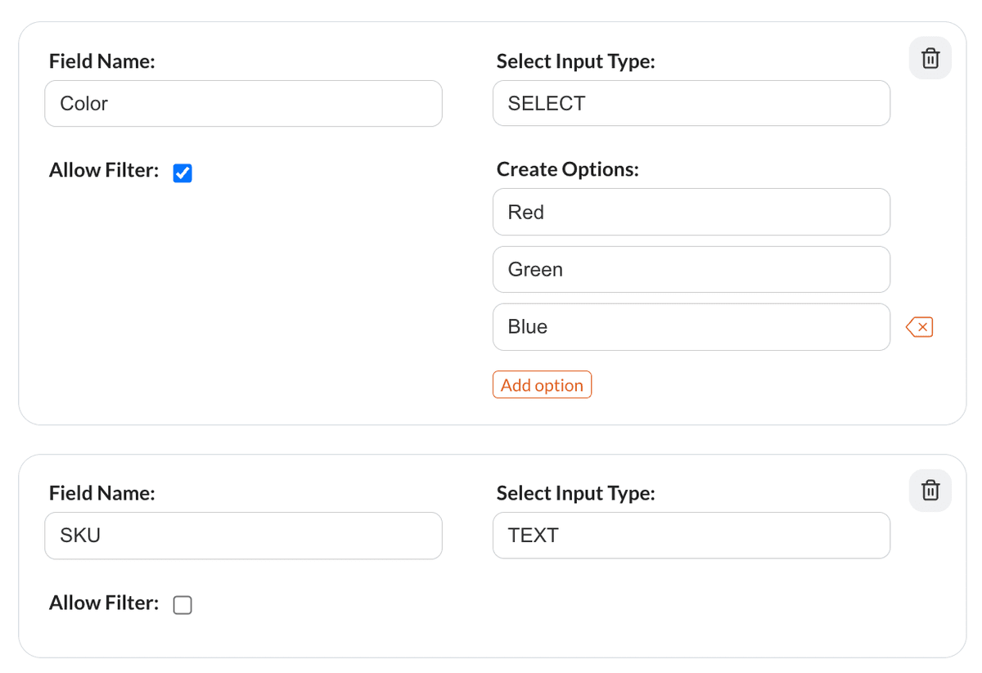Image resolution: width=982 pixels, height=673 pixels.
Task: Click into the Green option input
Action: tap(691, 269)
